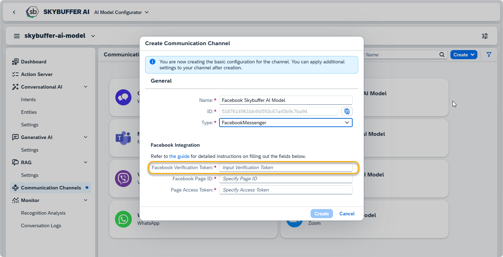Click the Communication Channels icon
This screenshot has width=503, height=257.
(15, 188)
